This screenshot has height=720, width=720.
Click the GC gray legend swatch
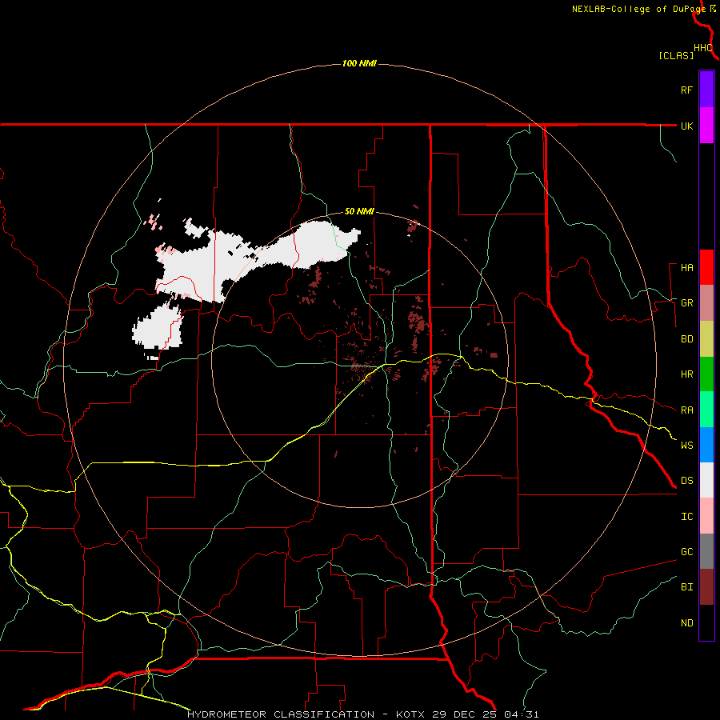click(706, 551)
